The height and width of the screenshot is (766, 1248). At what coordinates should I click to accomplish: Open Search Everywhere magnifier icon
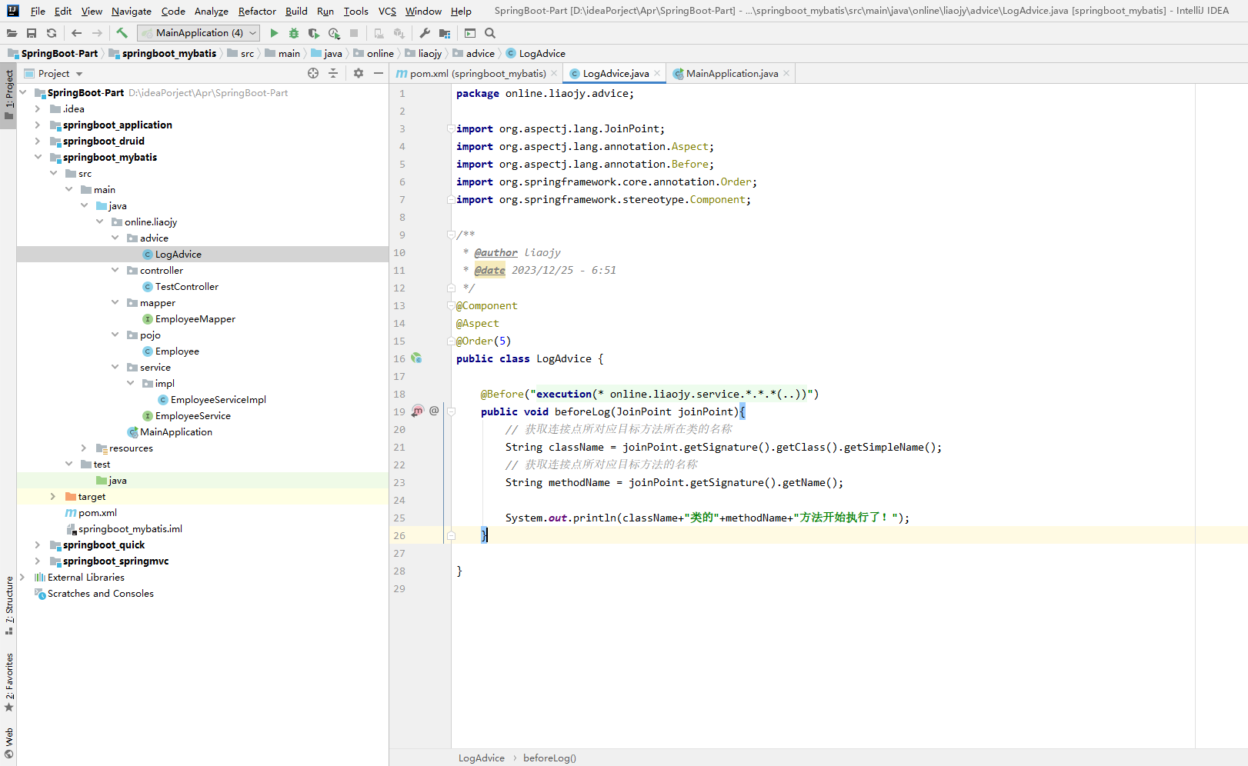click(x=490, y=33)
